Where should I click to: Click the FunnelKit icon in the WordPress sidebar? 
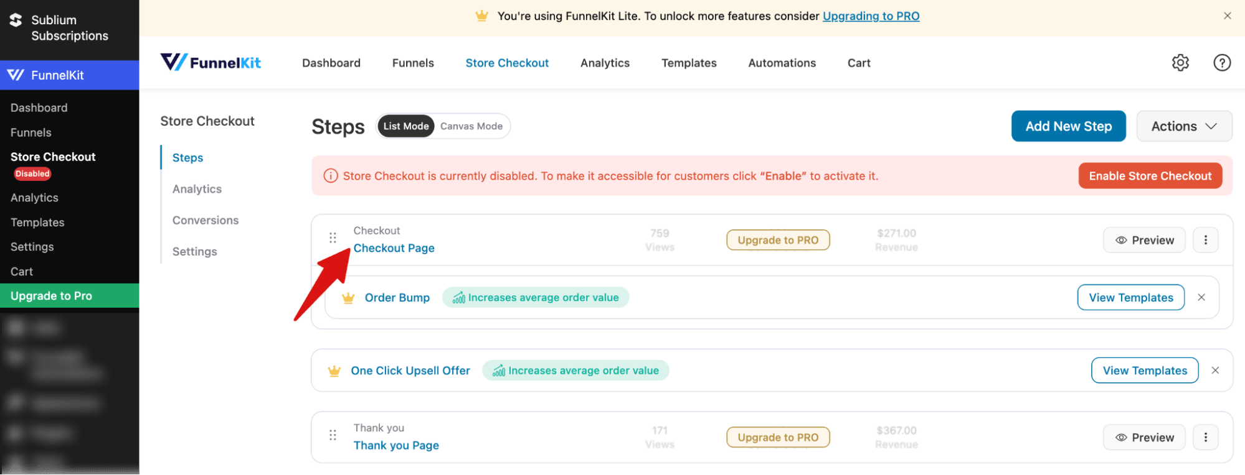click(x=16, y=75)
